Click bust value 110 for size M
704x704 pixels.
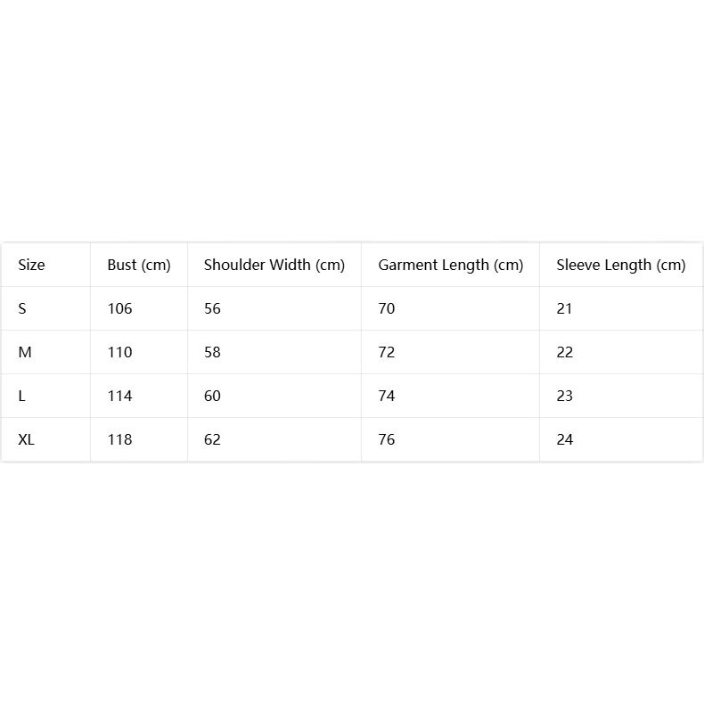coord(120,352)
